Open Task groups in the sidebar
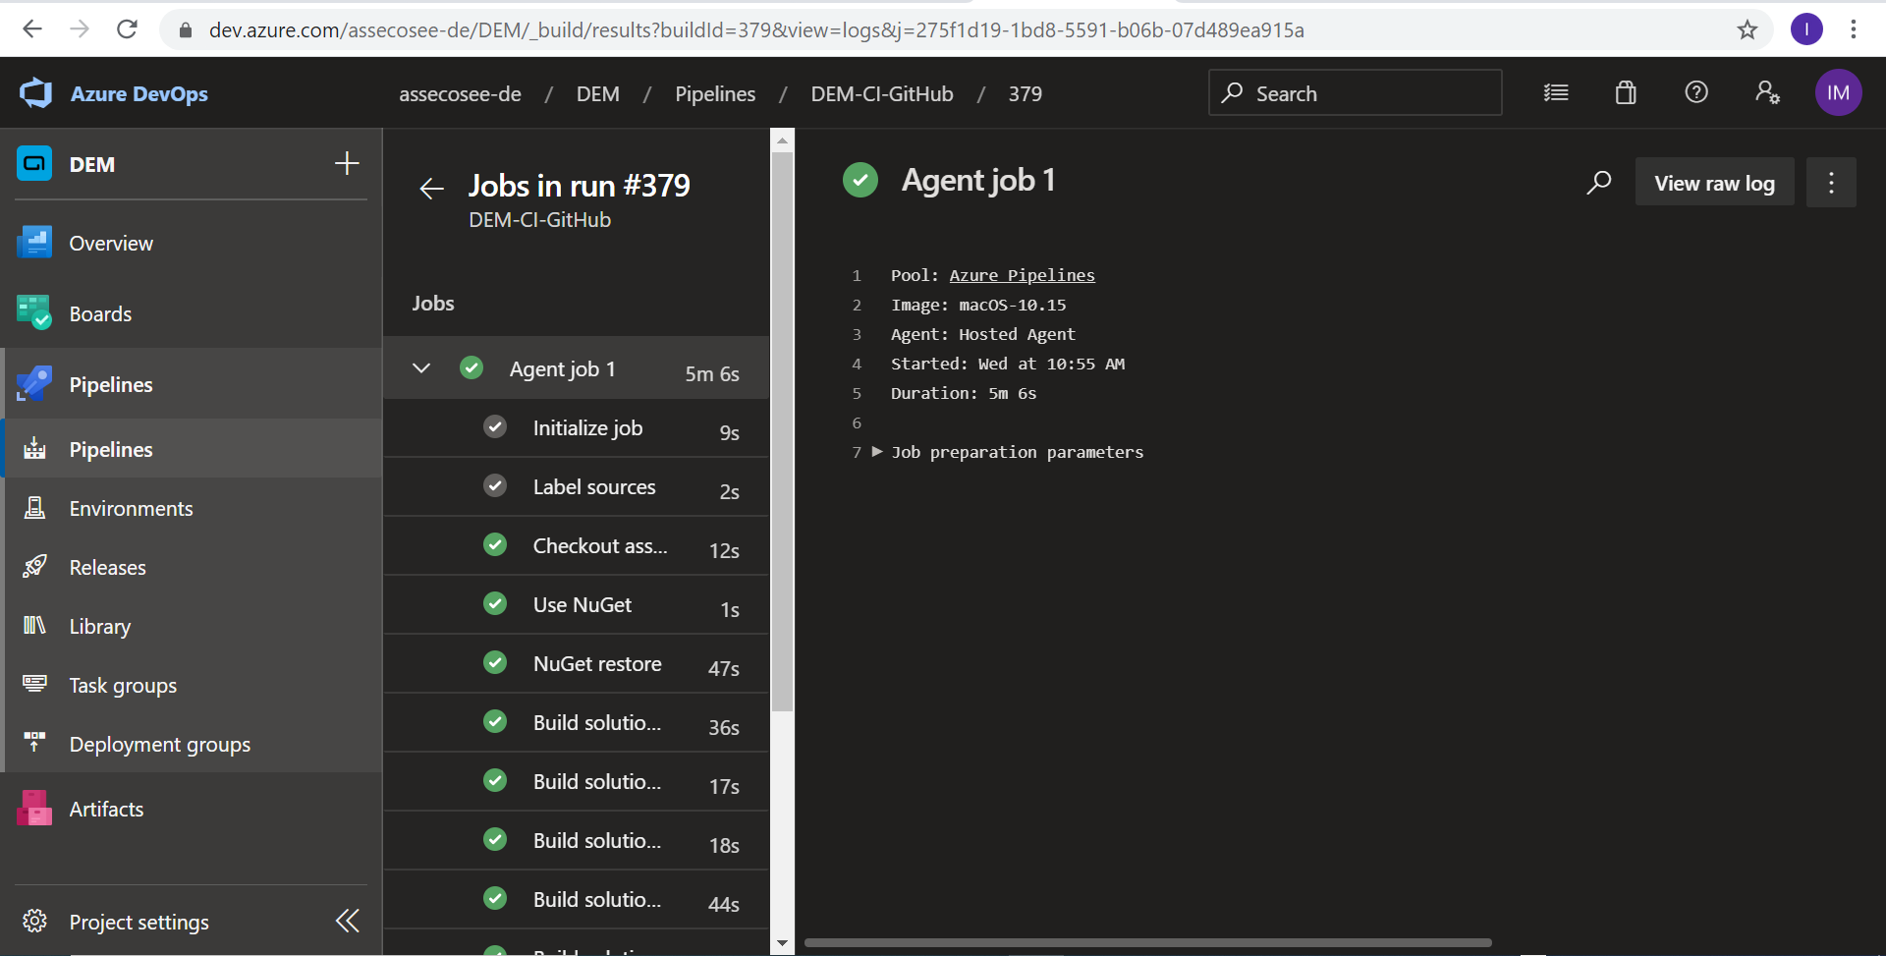The width and height of the screenshot is (1886, 956). coord(192,685)
